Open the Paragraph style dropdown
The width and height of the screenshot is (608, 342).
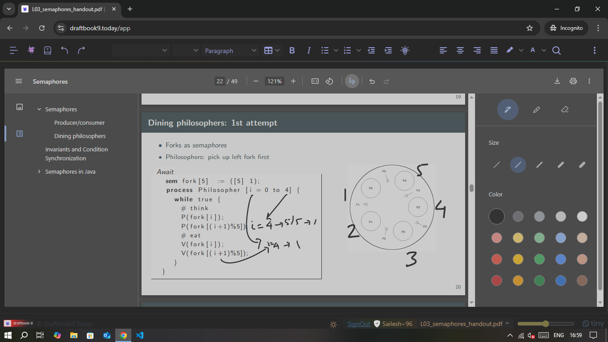[230, 51]
